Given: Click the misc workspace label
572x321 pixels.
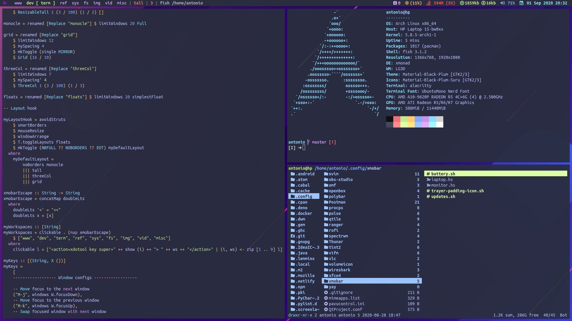Looking at the screenshot, I should point(122,3).
